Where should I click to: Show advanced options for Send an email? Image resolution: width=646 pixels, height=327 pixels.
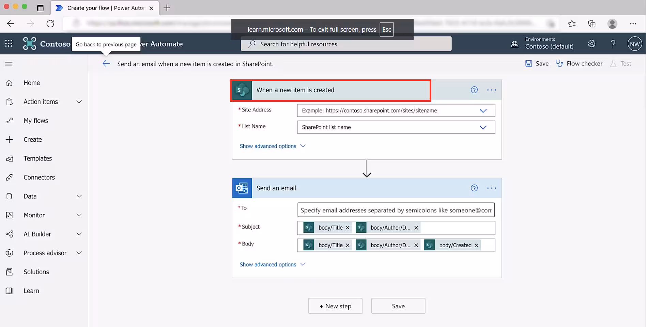point(273,265)
